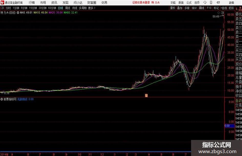The height and width of the screenshot is (156, 242).
Task: Open the 资讯 menu
Action: [54, 3]
